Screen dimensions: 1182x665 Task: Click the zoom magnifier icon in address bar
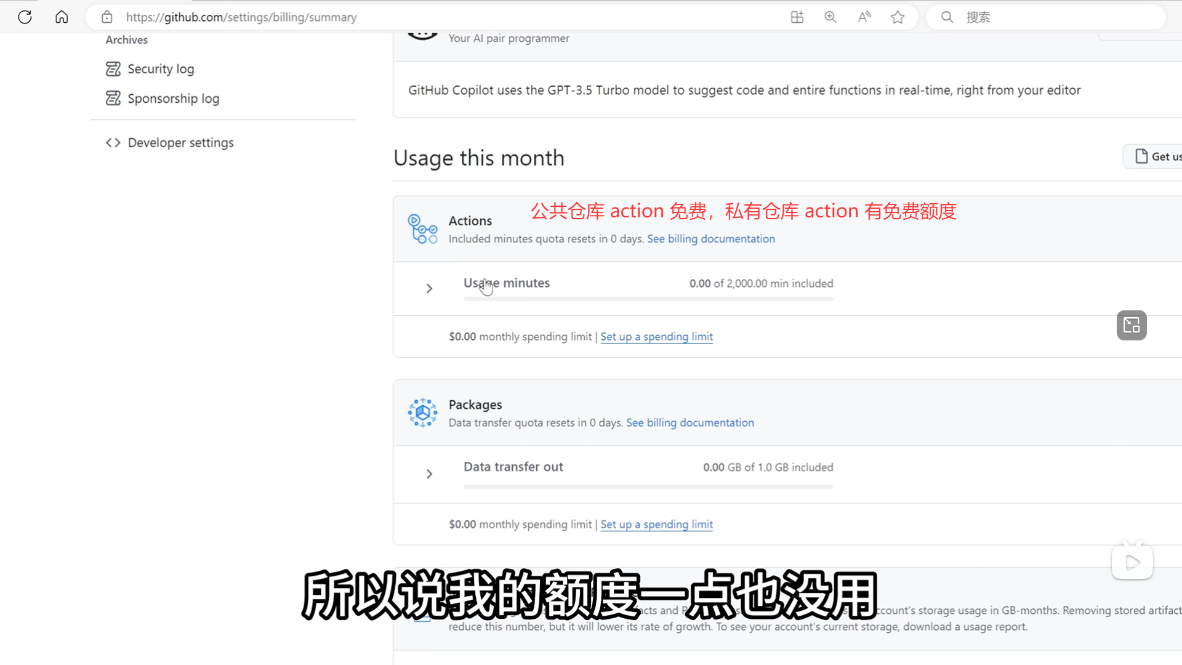pos(830,17)
